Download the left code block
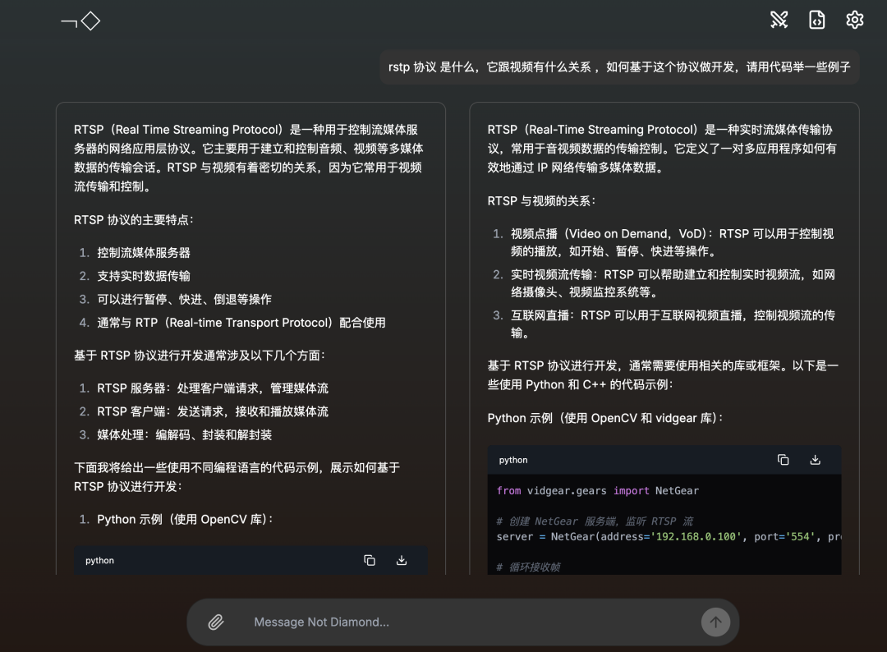The height and width of the screenshot is (652, 887). coord(402,559)
